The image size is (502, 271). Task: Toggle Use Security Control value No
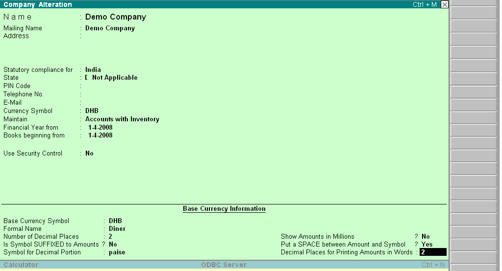tap(89, 154)
